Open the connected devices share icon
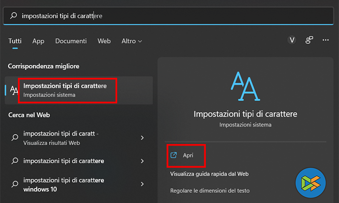 [x=309, y=41]
